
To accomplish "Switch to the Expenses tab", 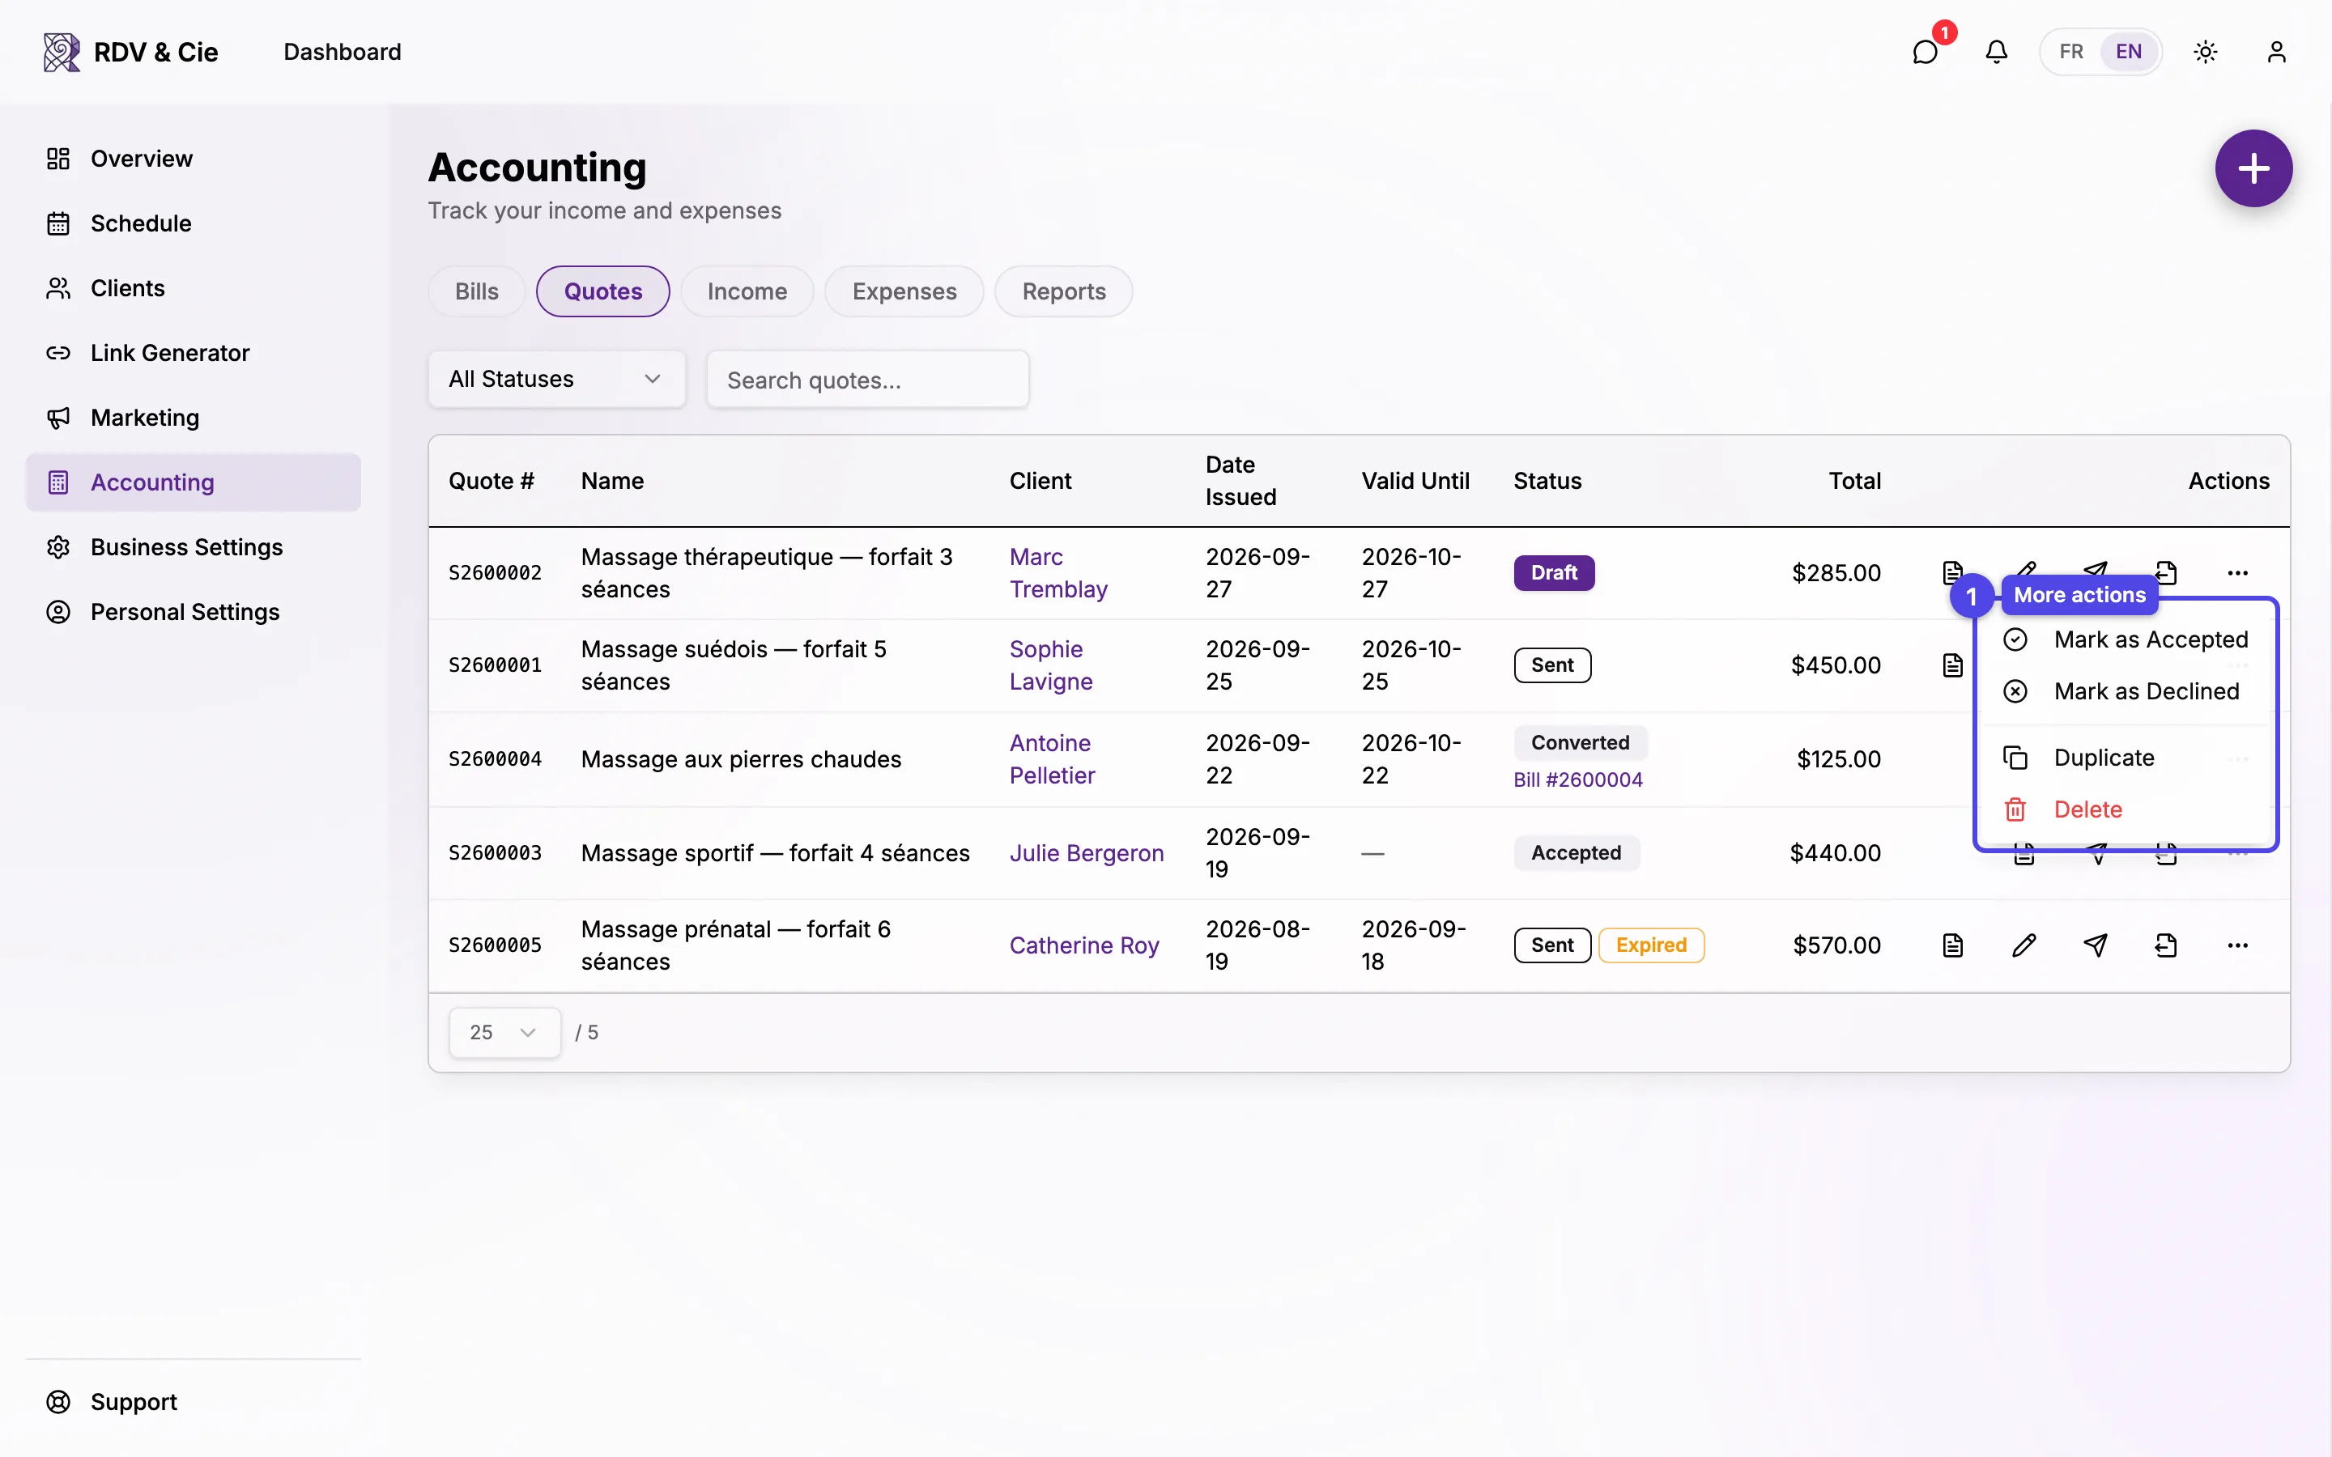I will pyautogui.click(x=904, y=291).
